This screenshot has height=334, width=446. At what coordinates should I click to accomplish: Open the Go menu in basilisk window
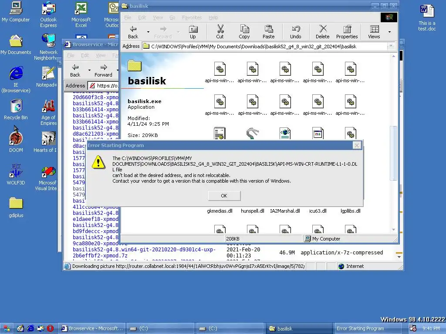pos(172,17)
